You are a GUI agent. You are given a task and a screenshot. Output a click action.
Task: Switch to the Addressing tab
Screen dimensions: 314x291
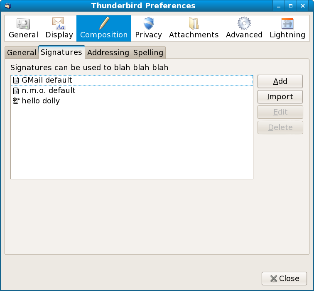point(108,53)
